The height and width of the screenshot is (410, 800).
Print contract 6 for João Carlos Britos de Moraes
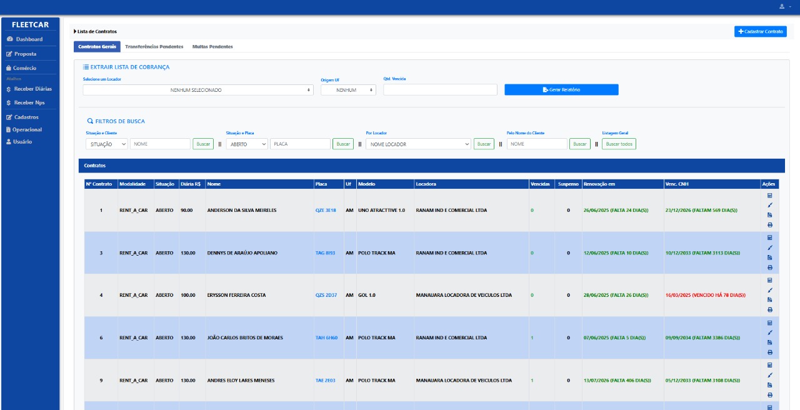coord(769,352)
